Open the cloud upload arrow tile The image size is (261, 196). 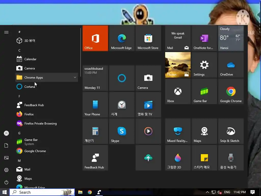point(148,158)
